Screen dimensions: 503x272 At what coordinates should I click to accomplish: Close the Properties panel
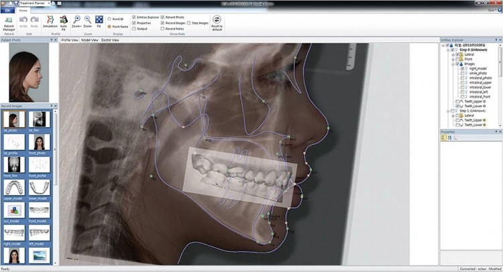point(500,132)
